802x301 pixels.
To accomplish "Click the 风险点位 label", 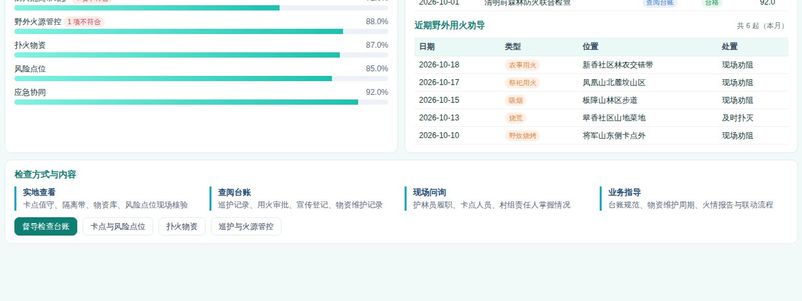I will point(30,69).
